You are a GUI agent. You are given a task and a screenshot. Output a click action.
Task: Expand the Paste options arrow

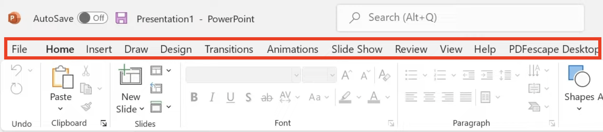[x=60, y=109]
